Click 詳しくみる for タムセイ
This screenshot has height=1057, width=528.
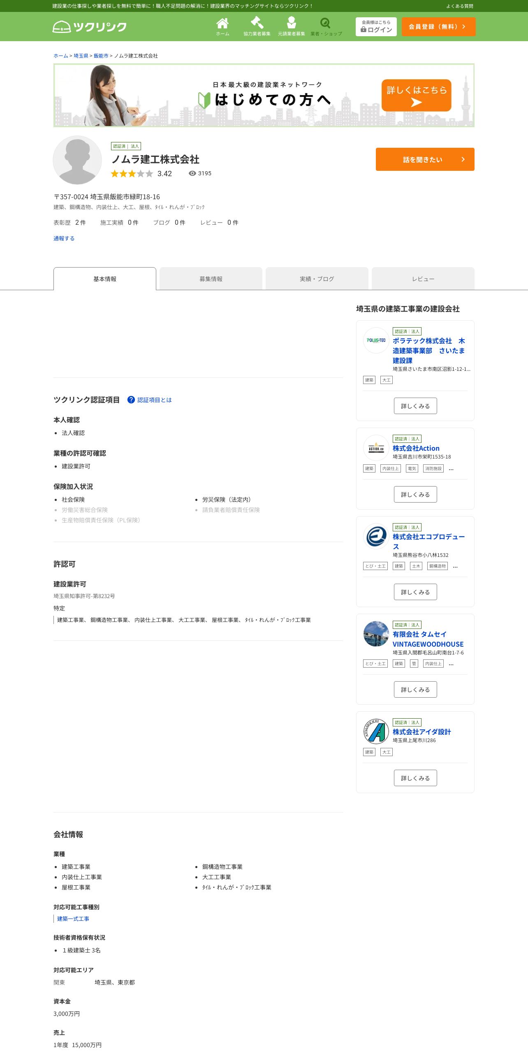click(415, 689)
